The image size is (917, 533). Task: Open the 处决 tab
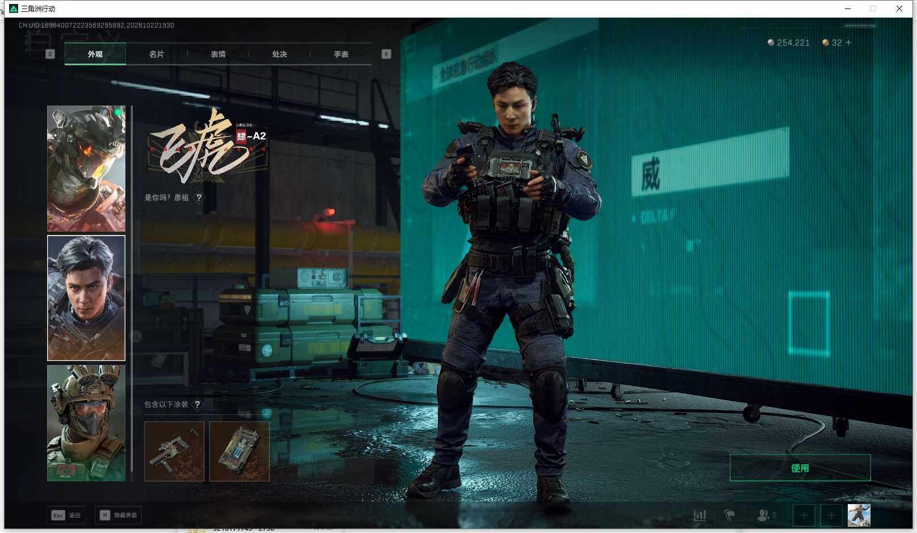(x=279, y=54)
